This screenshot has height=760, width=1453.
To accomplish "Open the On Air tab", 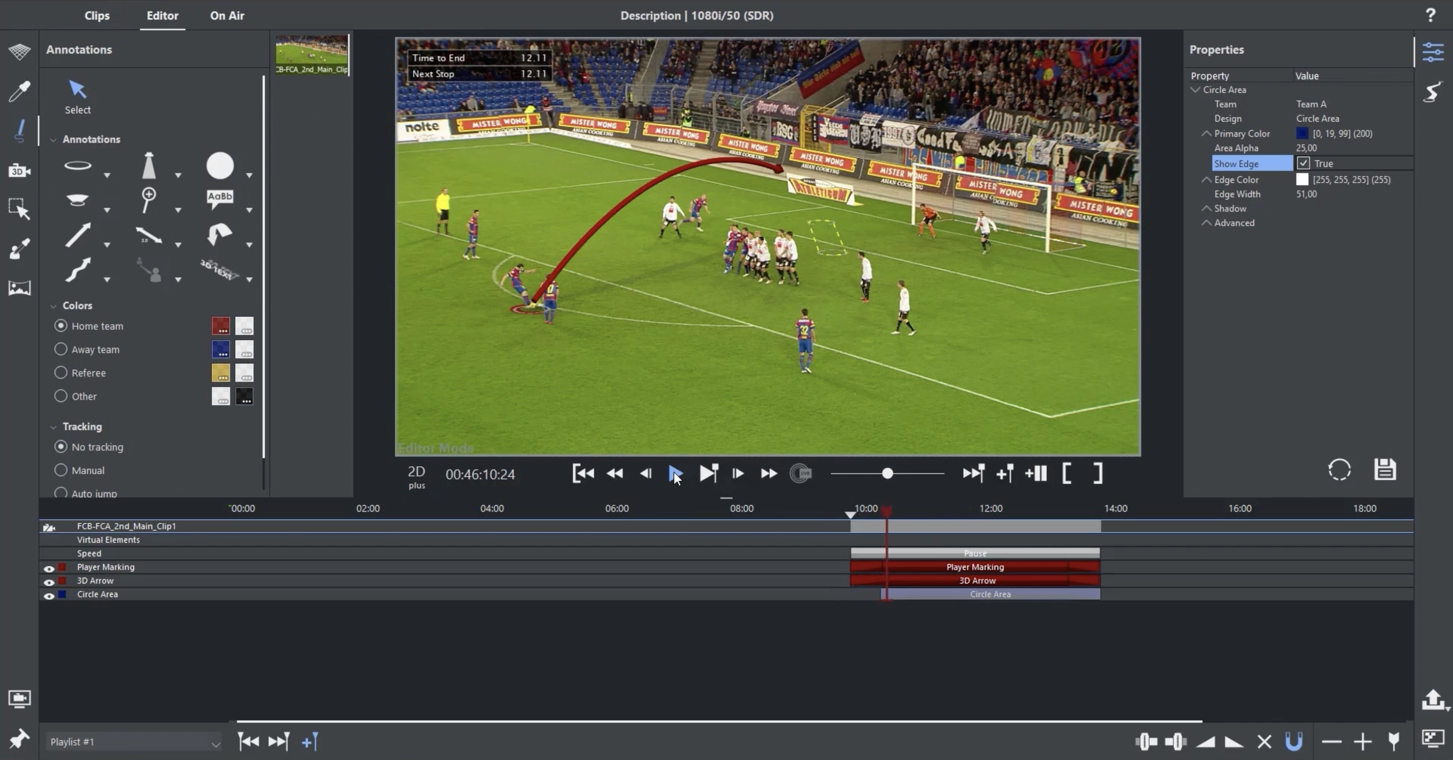I will (227, 16).
